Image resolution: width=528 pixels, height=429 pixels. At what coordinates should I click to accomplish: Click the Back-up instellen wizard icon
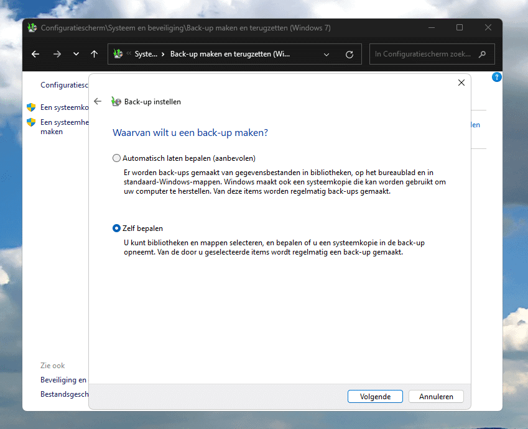pos(115,102)
